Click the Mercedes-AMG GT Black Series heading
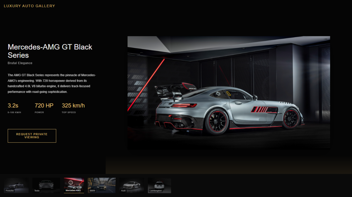This screenshot has width=352, height=197. pos(50,51)
